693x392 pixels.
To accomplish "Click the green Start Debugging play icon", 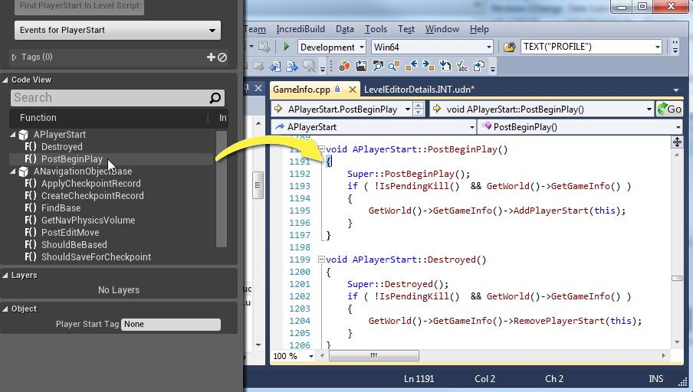I will (286, 47).
